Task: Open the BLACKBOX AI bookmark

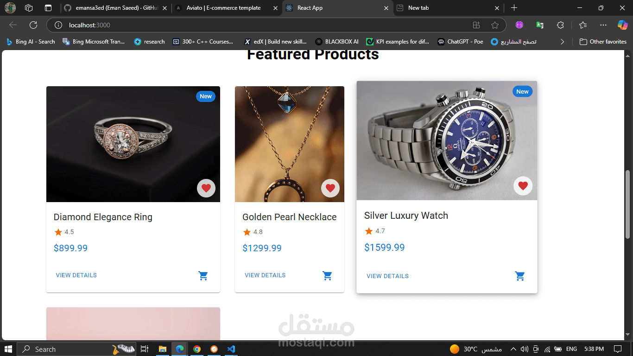Action: coord(337,42)
